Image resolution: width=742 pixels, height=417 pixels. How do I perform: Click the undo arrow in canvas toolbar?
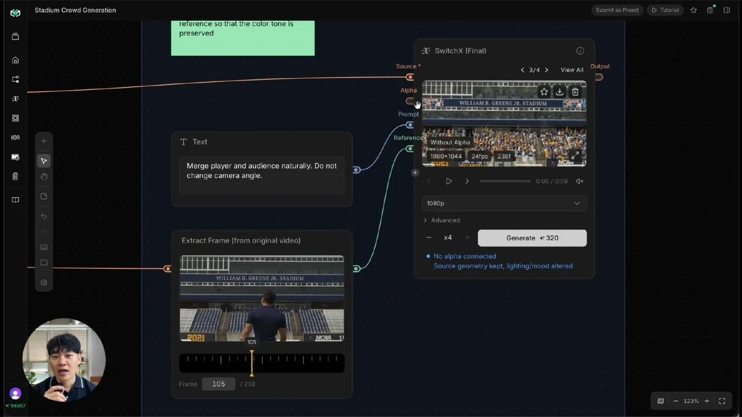pos(44,217)
